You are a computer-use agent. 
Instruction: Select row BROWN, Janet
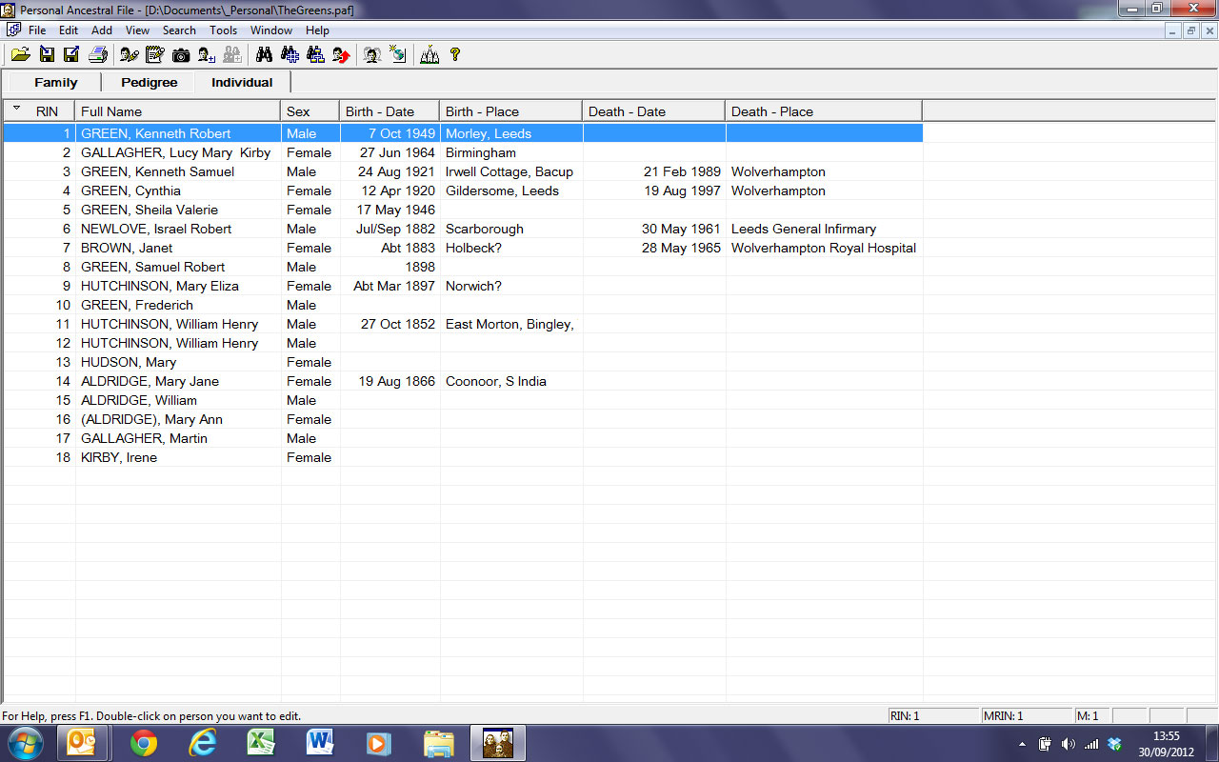[463, 248]
